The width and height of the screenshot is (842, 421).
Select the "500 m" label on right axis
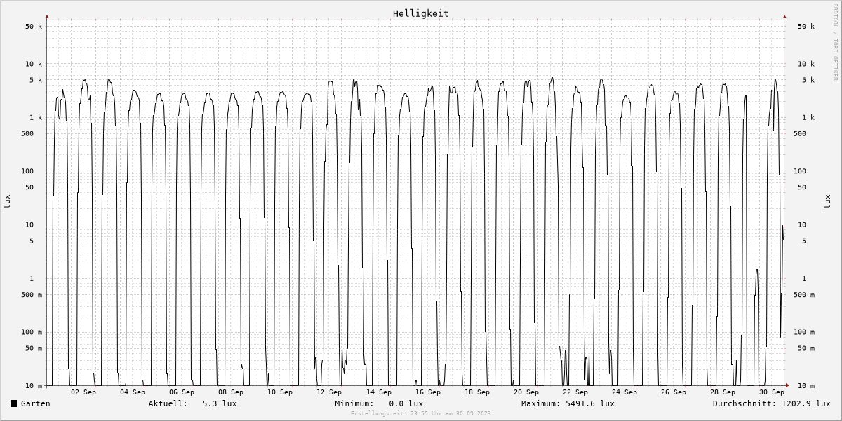[x=804, y=295]
